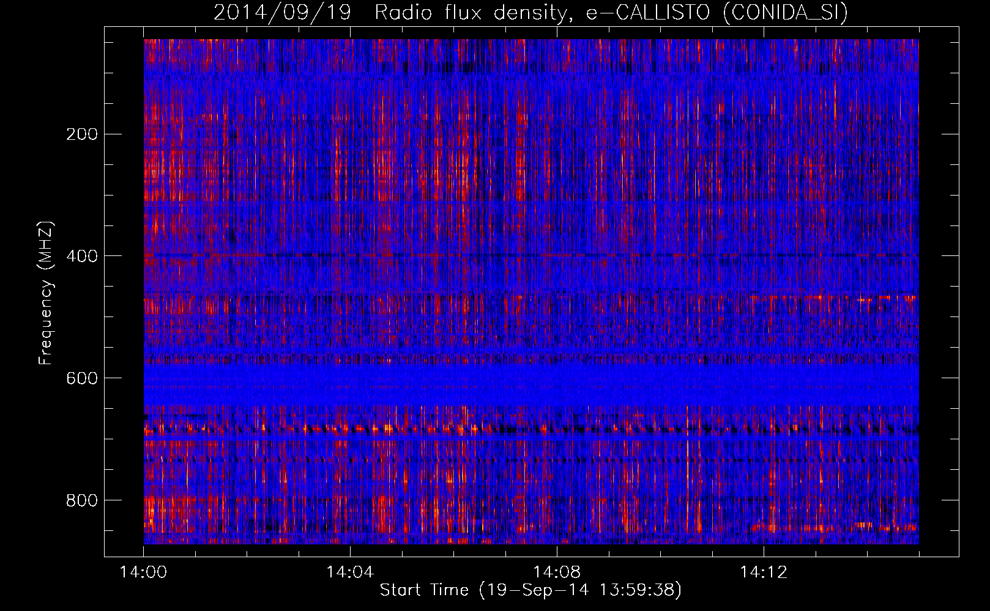Click the "Frequency (MHZ)" axis label
990x611 pixels.
[46, 293]
